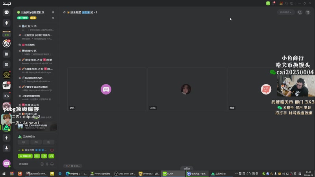Click the search icon in channel header
315x177 pixels.
click(x=300, y=13)
